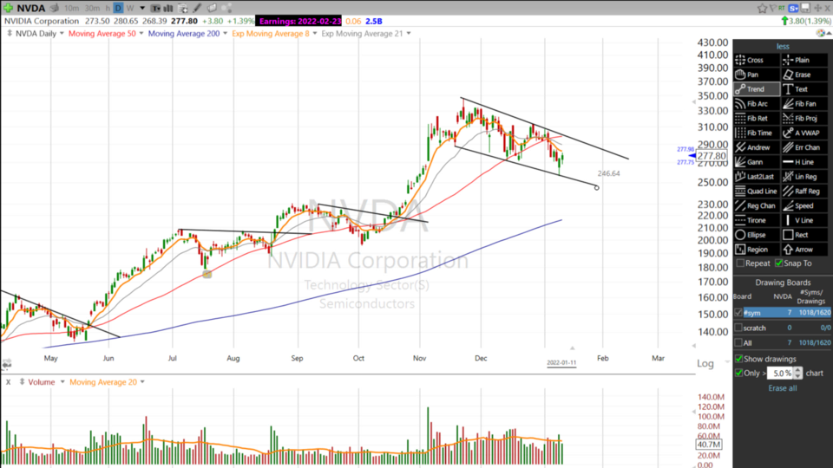
Task: Click the Erase all link
Action: [x=783, y=388]
